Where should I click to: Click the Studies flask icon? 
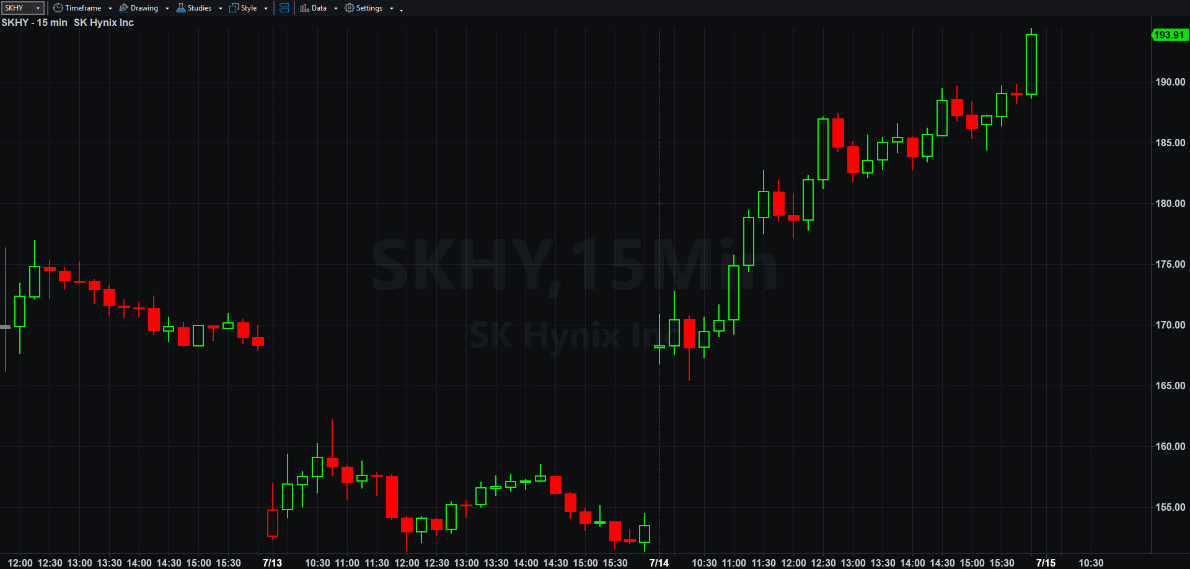tap(181, 8)
